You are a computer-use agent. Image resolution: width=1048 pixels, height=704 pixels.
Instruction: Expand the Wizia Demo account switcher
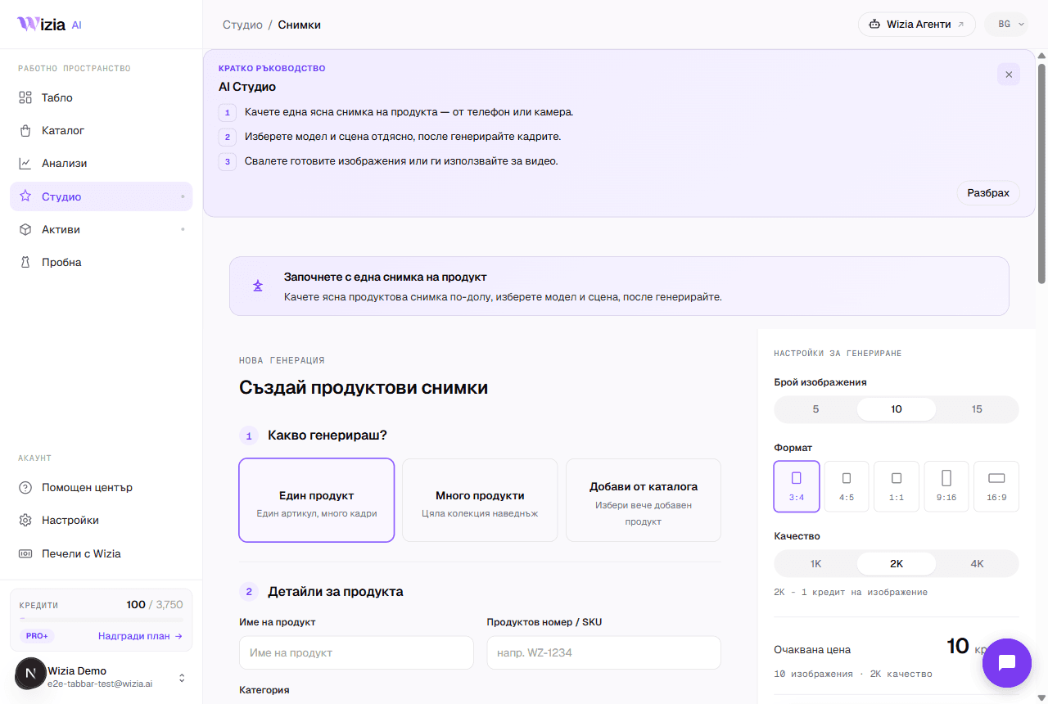182,678
